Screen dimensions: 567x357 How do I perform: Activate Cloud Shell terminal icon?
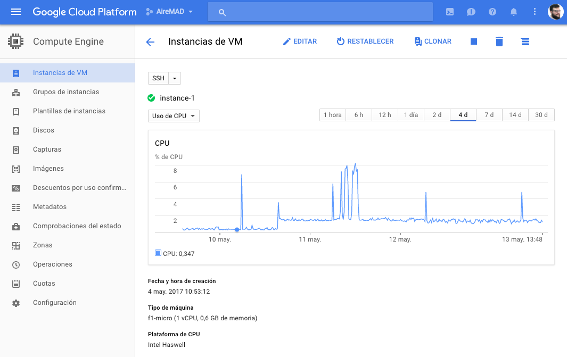point(450,12)
